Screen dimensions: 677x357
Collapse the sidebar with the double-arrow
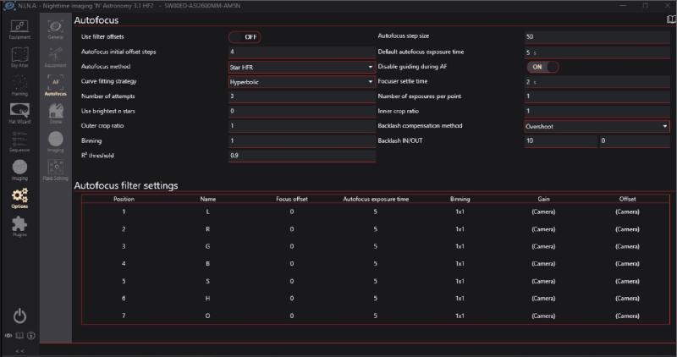(x=19, y=351)
